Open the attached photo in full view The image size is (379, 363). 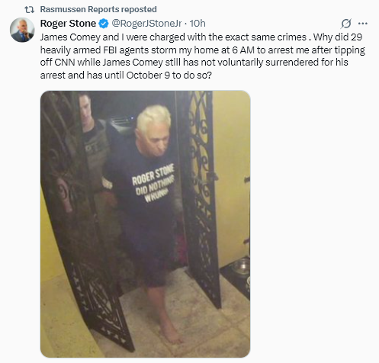click(x=146, y=224)
